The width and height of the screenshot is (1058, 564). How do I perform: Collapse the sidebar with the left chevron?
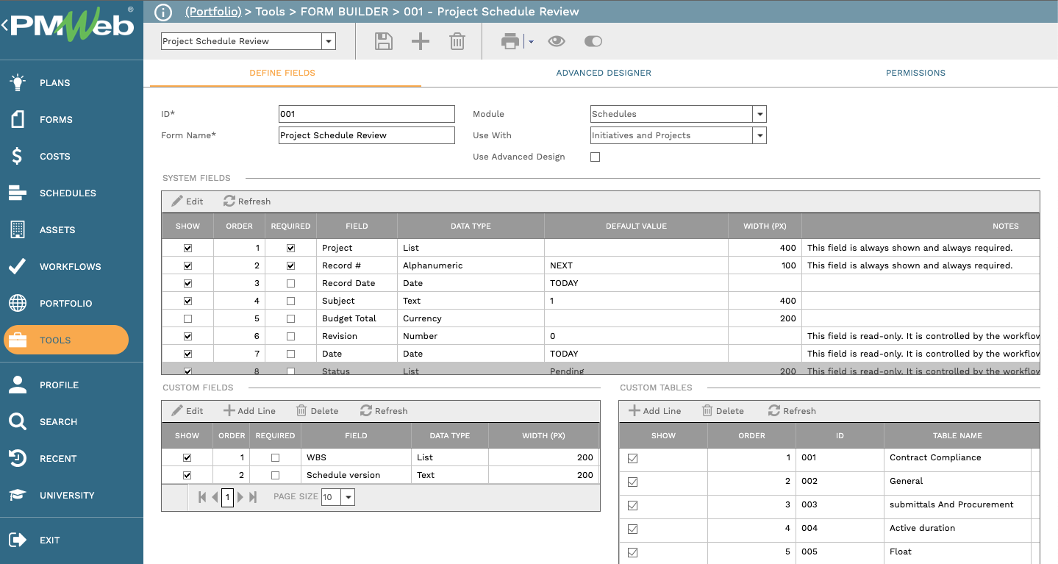tap(4, 26)
